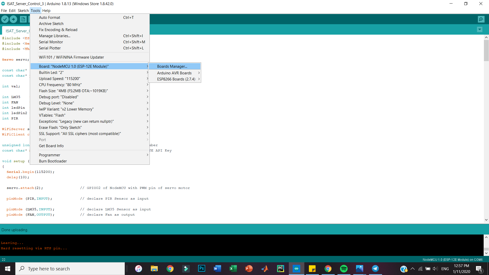
Task: Open Excel from the taskbar
Action: pos(233,269)
